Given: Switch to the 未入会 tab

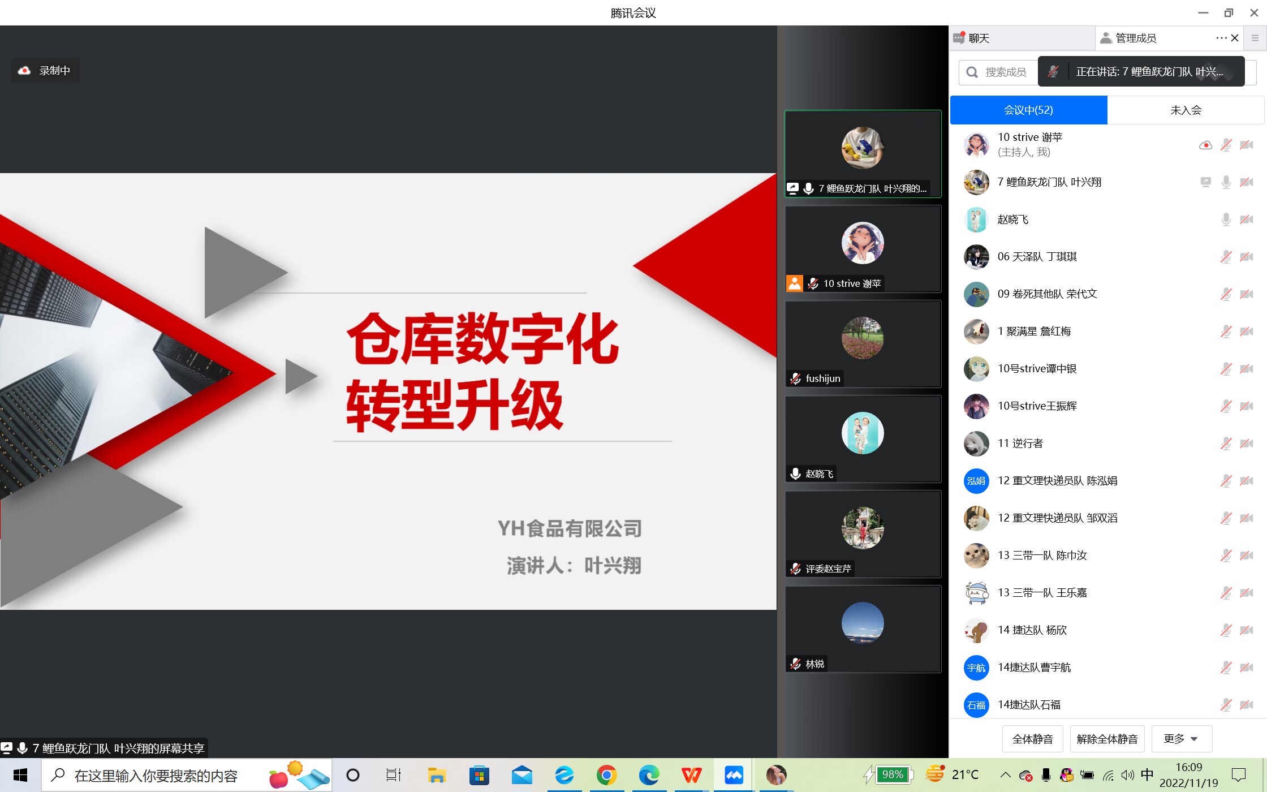Looking at the screenshot, I should pos(1186,110).
